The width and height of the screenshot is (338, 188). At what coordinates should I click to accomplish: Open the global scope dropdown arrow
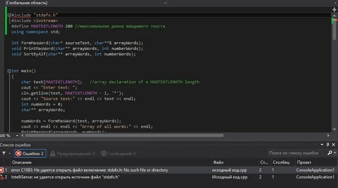click(x=165, y=3)
